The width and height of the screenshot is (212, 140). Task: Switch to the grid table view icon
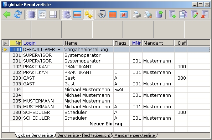point(53,14)
